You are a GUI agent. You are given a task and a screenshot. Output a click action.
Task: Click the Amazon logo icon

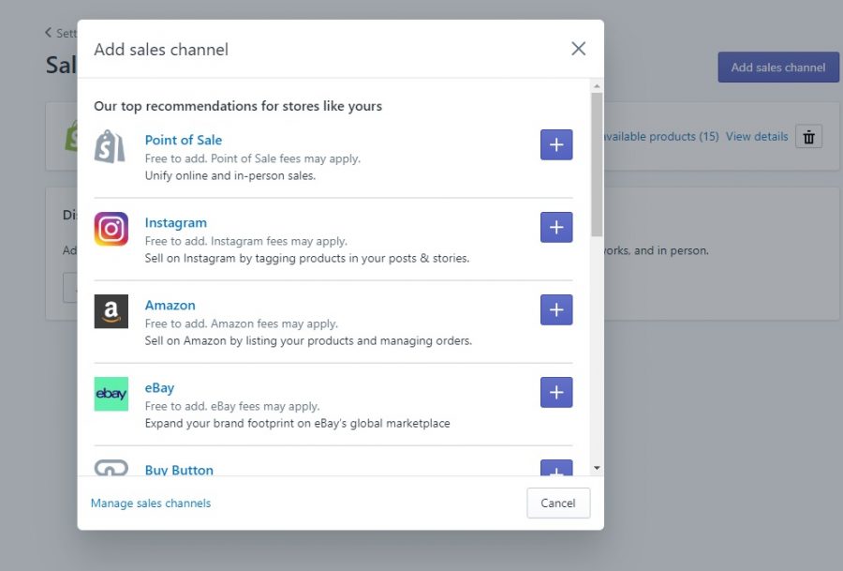point(111,311)
